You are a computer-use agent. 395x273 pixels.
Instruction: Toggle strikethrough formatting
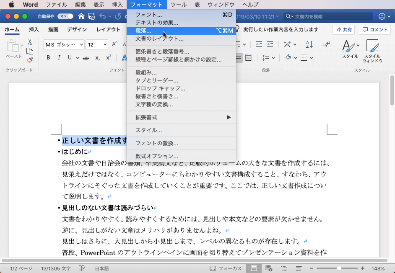coord(86,58)
